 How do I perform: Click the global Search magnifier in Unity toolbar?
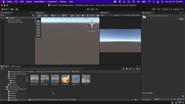(x=159, y=9)
